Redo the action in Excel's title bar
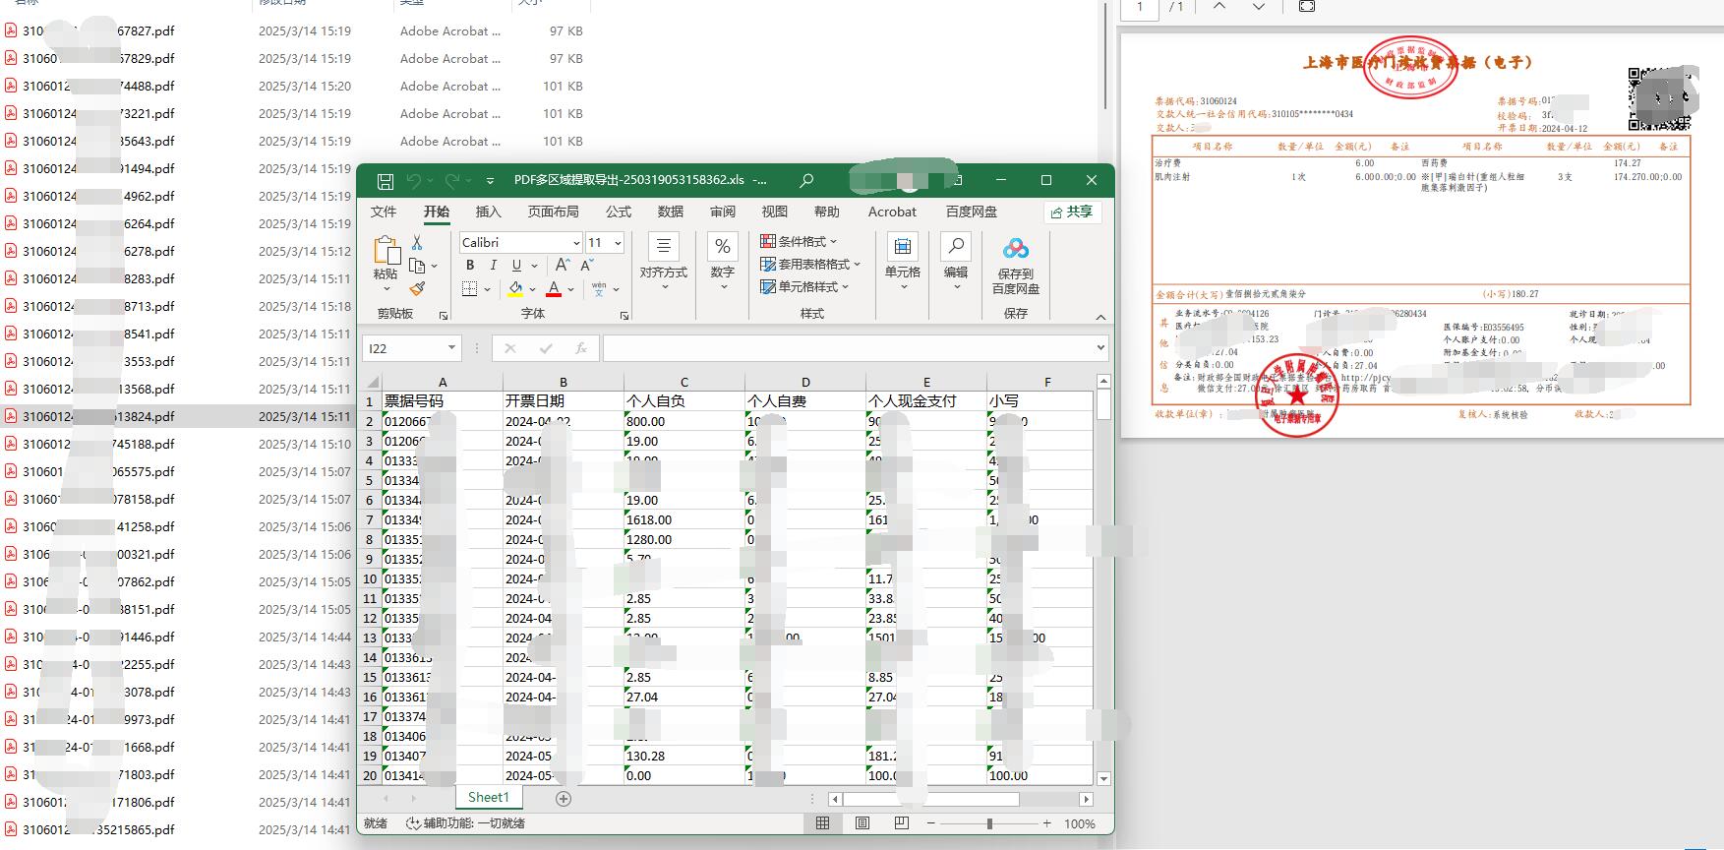The image size is (1724, 850). pos(452,181)
